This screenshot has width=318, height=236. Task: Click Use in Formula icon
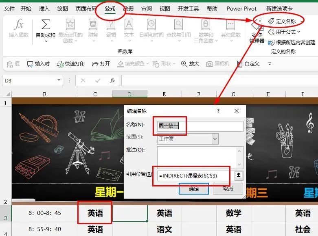tap(271, 32)
